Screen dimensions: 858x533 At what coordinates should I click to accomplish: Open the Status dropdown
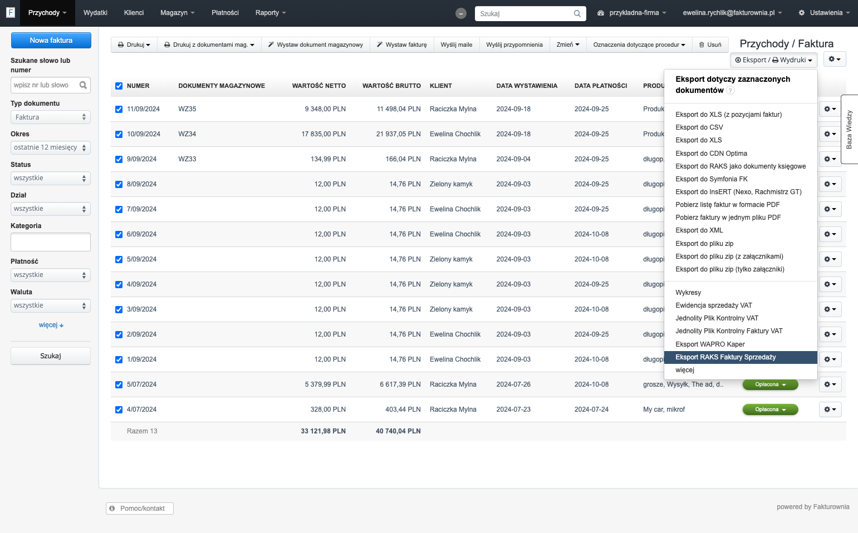coord(51,178)
